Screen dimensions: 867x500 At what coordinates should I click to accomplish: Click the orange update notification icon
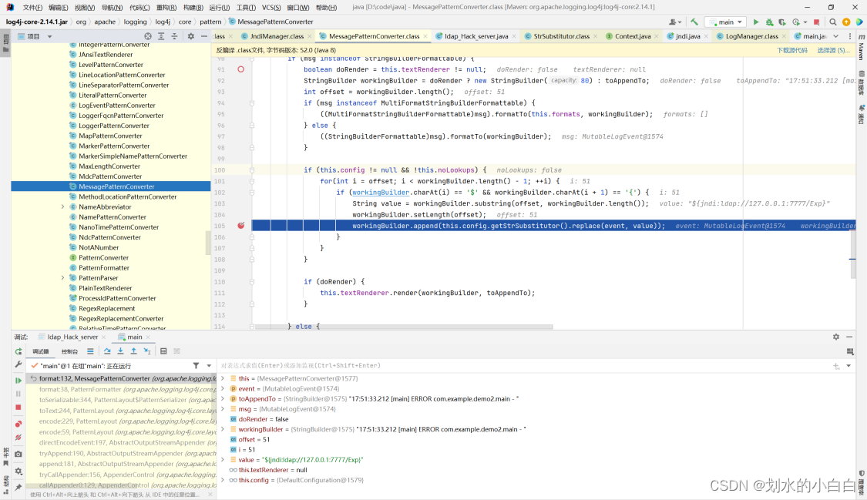846,22
